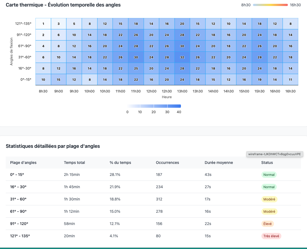
Task: Click the 0°-15° heatmap cell at 15h30
Action: 260,80
